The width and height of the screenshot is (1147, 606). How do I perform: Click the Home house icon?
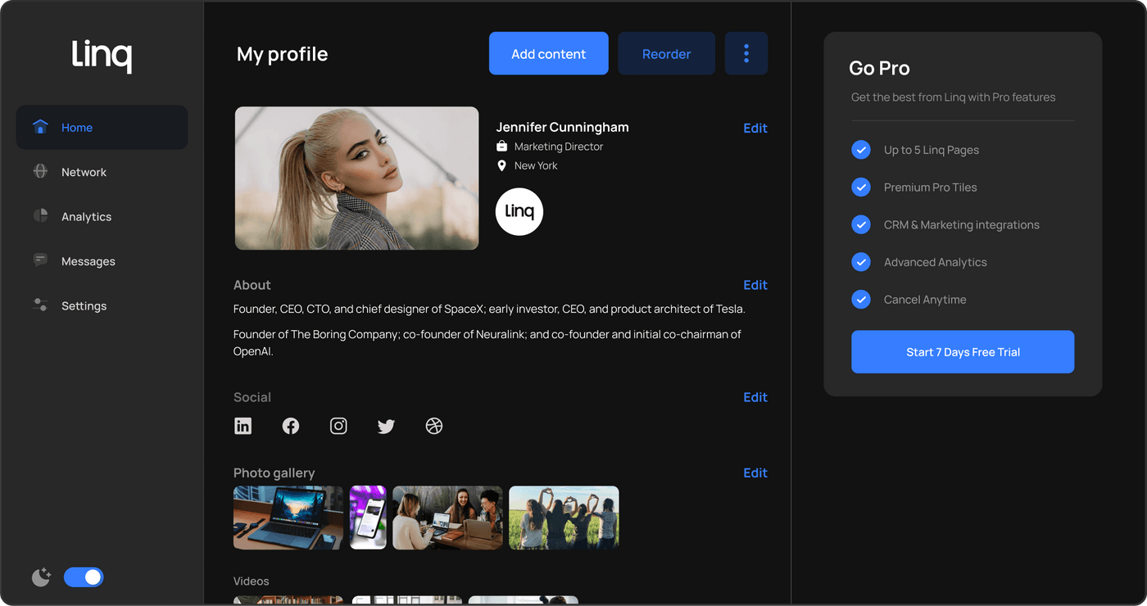click(x=40, y=127)
